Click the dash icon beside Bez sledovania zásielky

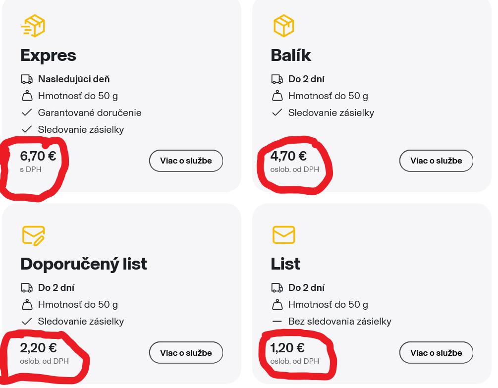click(x=277, y=322)
